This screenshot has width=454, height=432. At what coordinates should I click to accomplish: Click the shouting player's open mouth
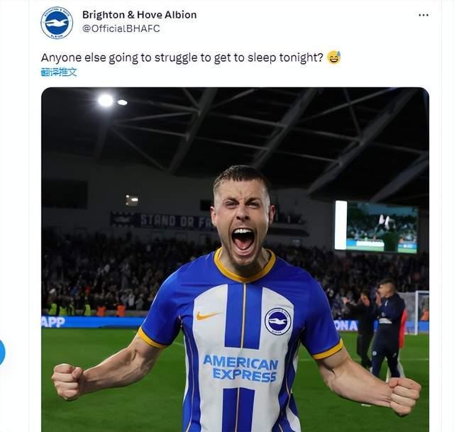[x=243, y=239]
